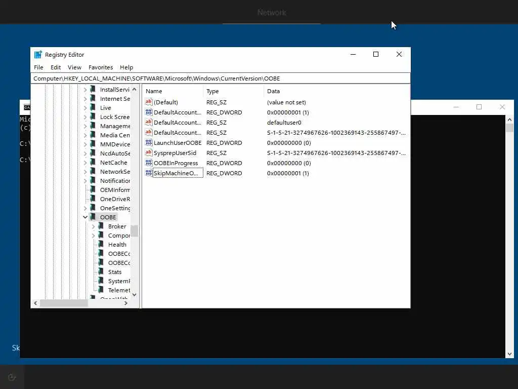Click the Live key folder icon
The height and width of the screenshot is (389, 518).
click(93, 107)
